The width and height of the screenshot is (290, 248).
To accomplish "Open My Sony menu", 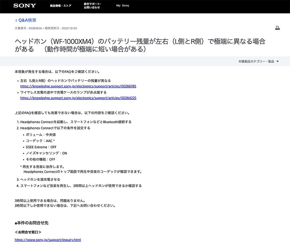I will pos(123,6).
